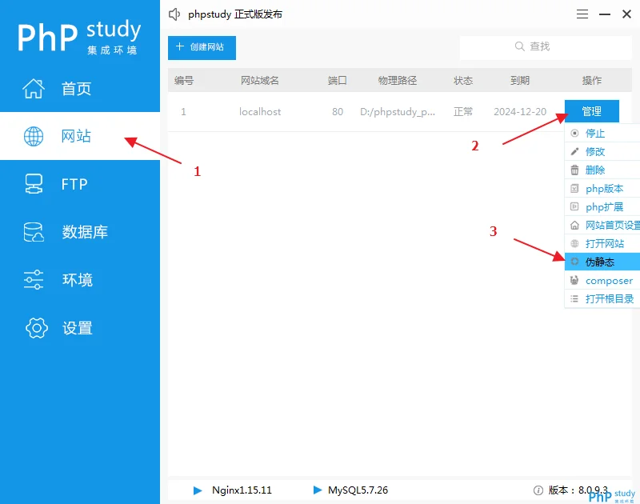Click the PhP study logo in sidebar

point(78,37)
